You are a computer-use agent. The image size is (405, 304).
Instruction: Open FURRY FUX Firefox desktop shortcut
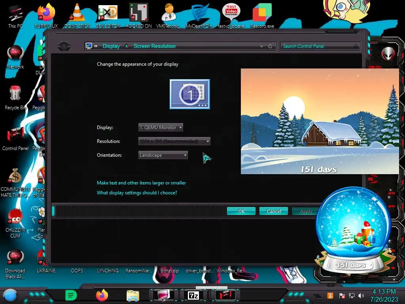pyautogui.click(x=46, y=16)
